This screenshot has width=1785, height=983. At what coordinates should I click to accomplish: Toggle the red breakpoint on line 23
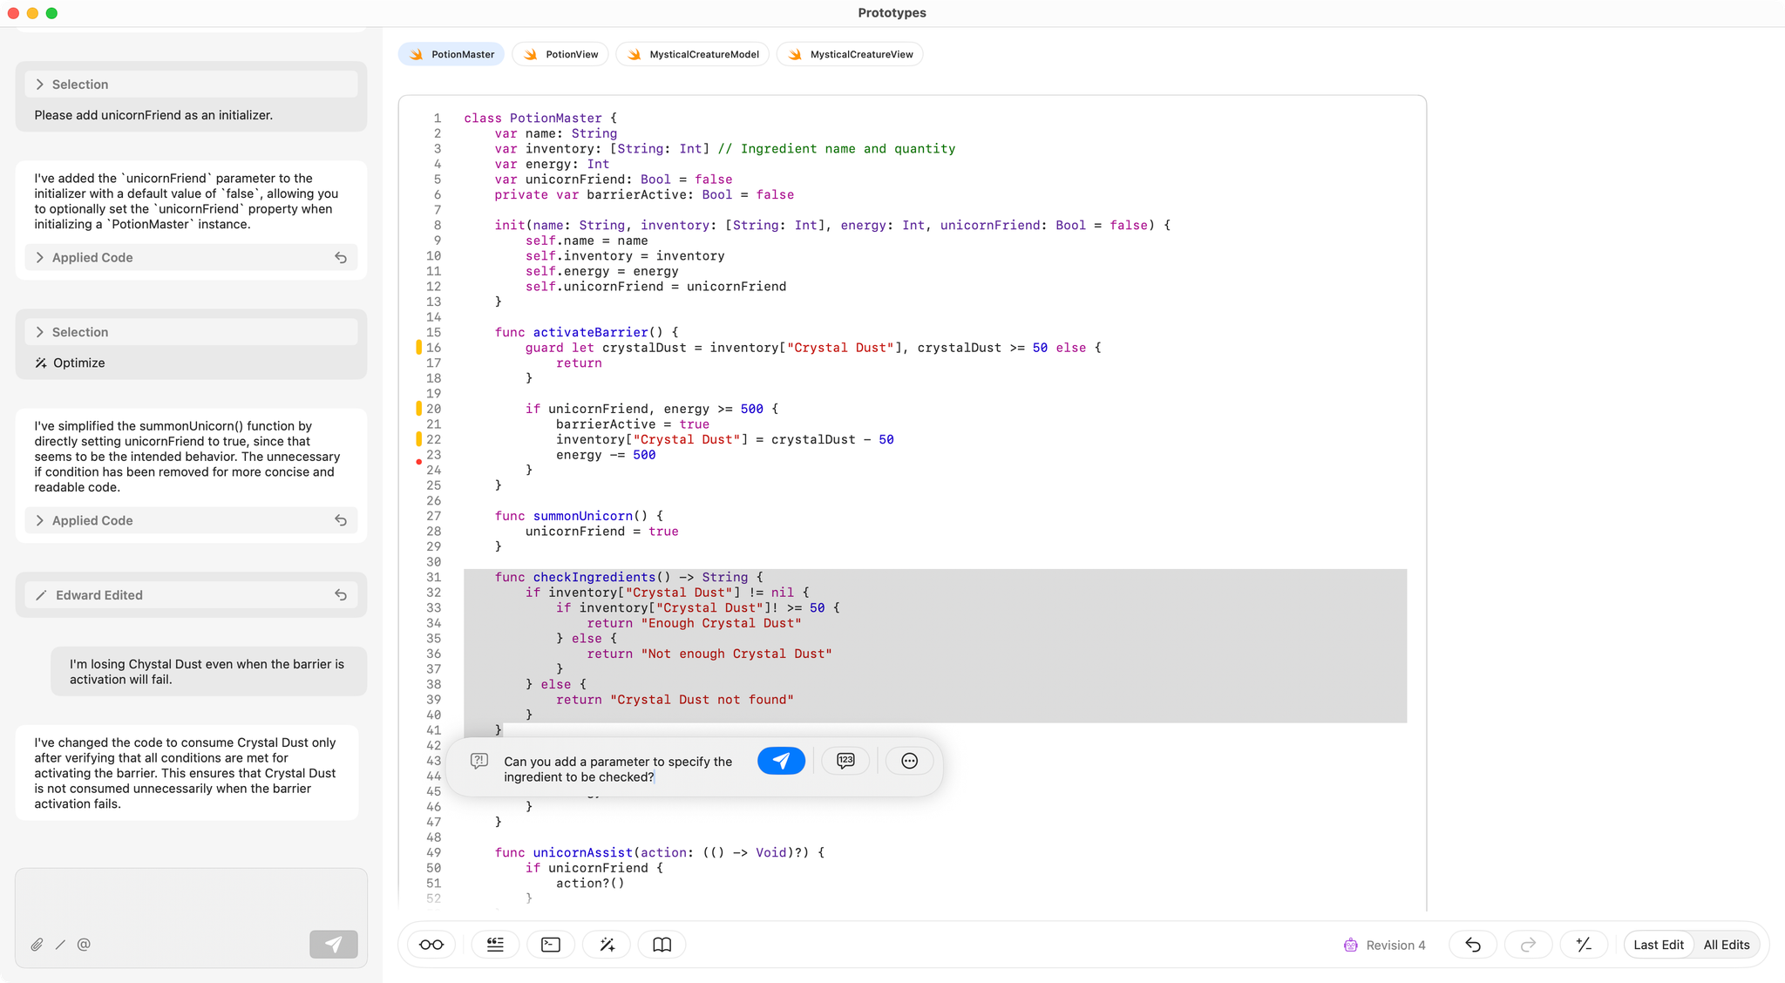(x=419, y=462)
